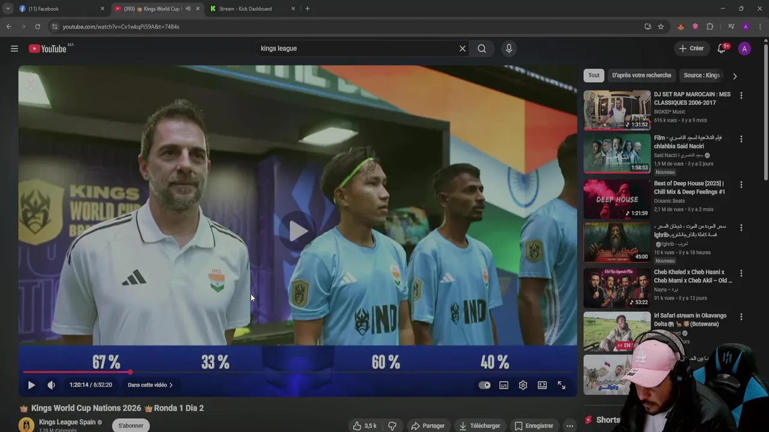Image resolution: width=769 pixels, height=432 pixels.
Task: Subscribe with the S'abonner button
Action: (x=130, y=425)
